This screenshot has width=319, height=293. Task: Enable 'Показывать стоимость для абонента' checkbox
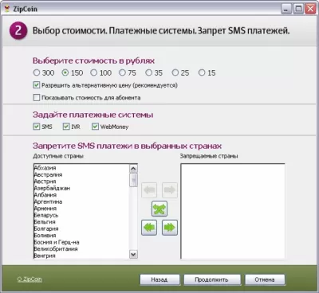(x=37, y=98)
